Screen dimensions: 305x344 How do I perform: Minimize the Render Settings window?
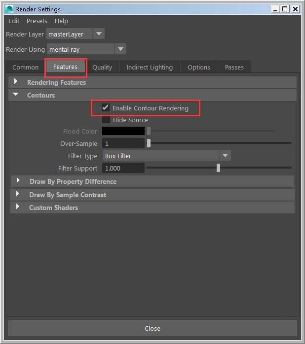(x=275, y=9)
